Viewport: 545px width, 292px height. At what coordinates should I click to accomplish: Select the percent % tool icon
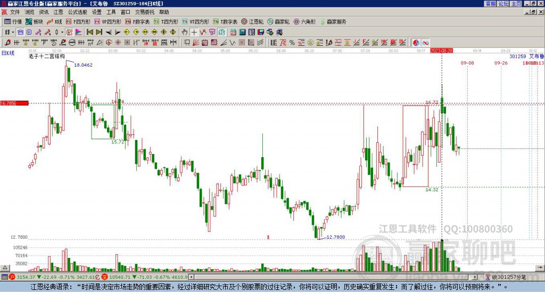tap(292, 43)
